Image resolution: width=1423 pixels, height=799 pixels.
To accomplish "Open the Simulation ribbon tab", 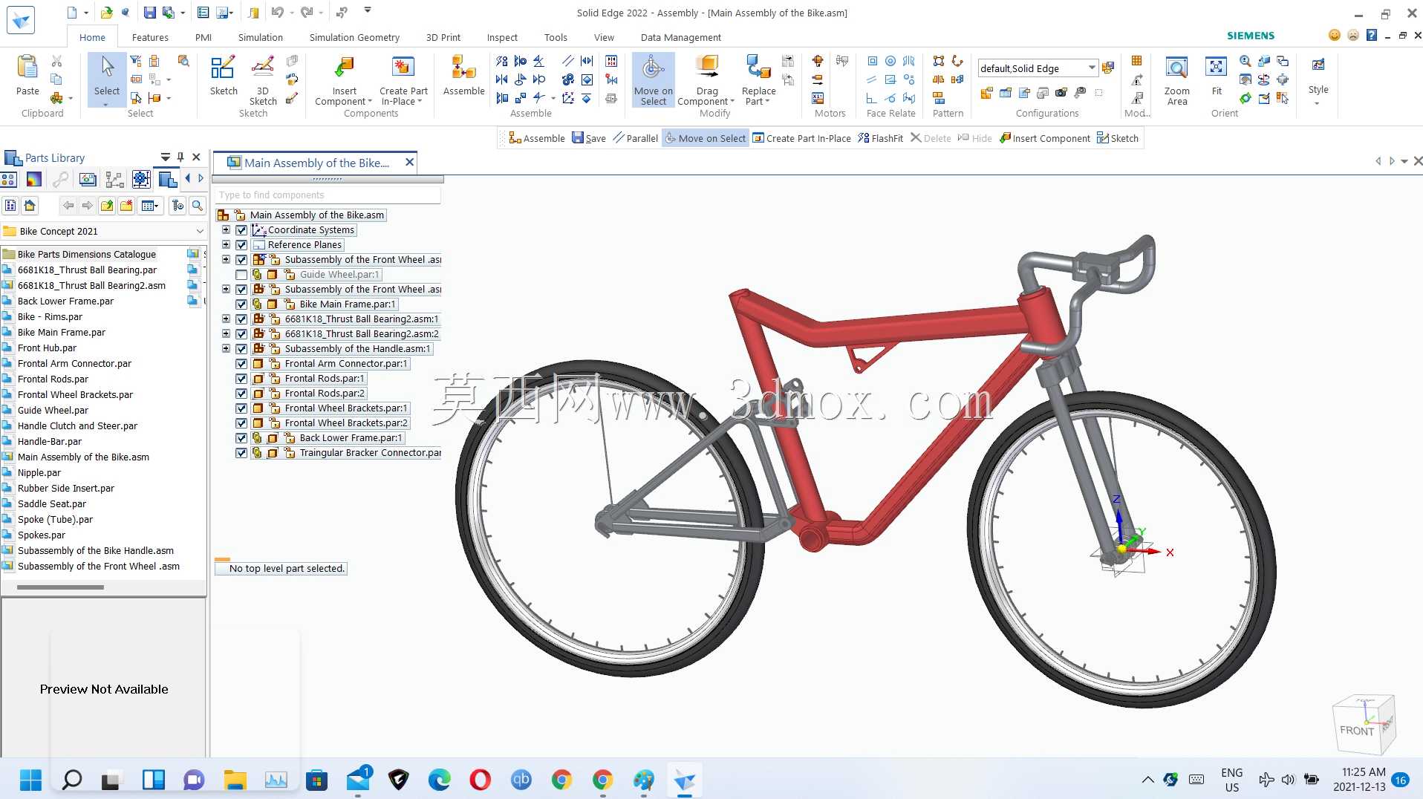I will (260, 37).
